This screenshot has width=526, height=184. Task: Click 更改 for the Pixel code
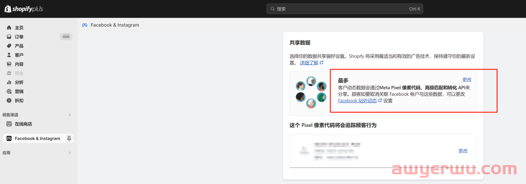click(x=463, y=151)
